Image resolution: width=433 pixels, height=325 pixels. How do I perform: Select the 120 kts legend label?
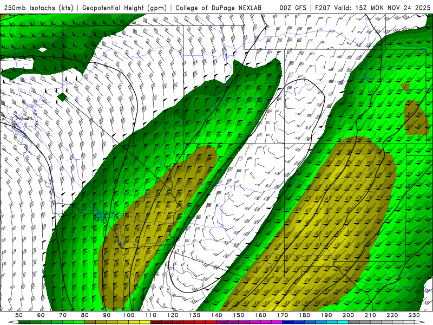click(173, 315)
